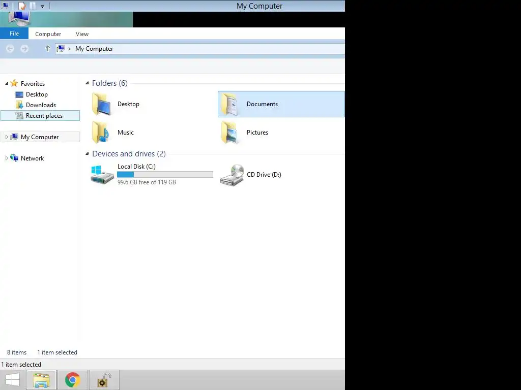Viewport: 521px width, 390px height.
Task: Click the Forward navigation arrow
Action: (24, 49)
